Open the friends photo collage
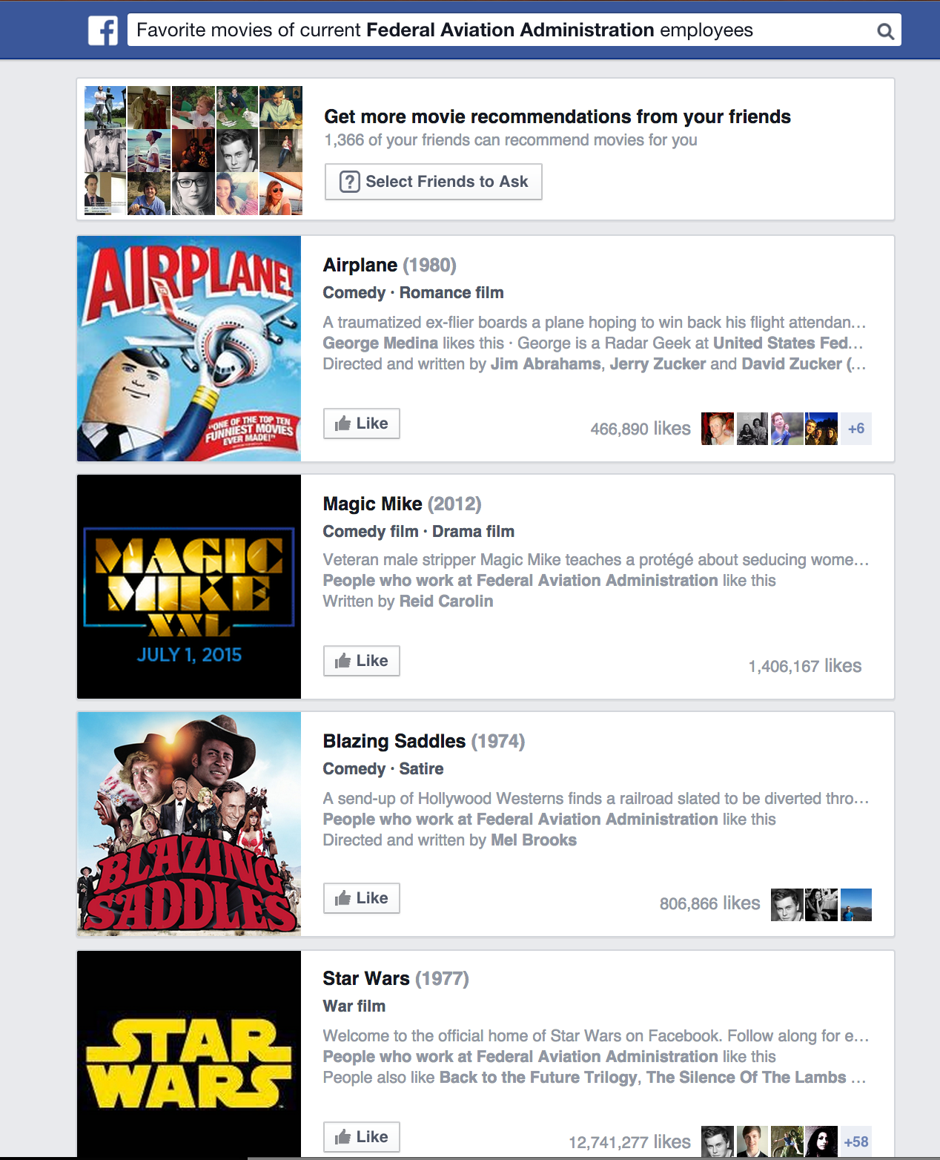 point(193,151)
